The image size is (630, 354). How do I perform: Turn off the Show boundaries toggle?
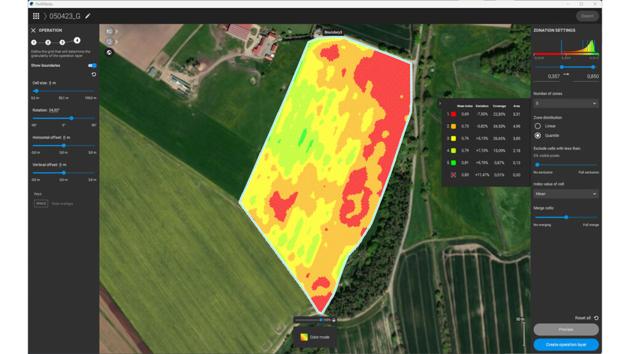click(x=92, y=65)
